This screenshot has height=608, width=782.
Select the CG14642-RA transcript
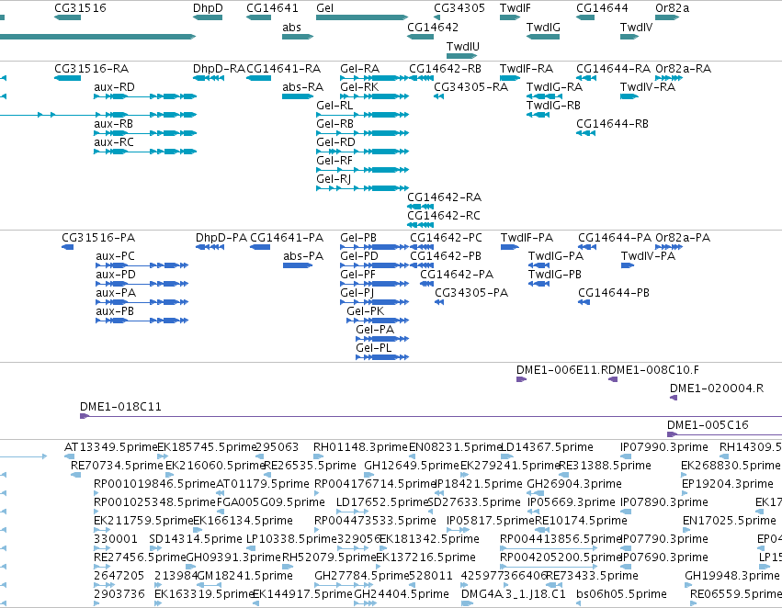pos(421,207)
